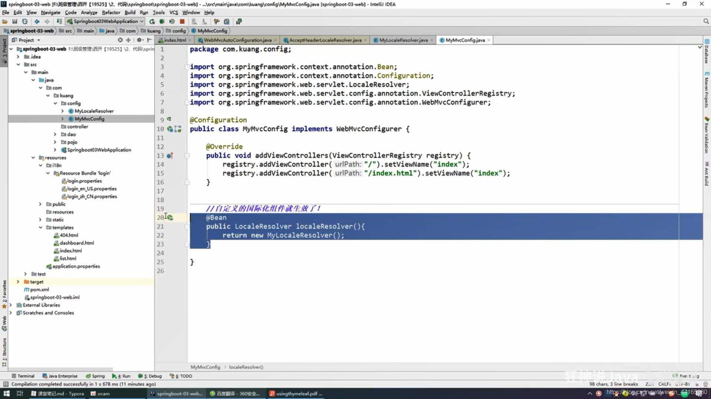Switch to the index.html editor tab

pos(175,40)
